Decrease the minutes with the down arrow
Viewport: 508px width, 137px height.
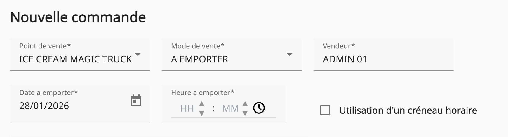point(245,113)
